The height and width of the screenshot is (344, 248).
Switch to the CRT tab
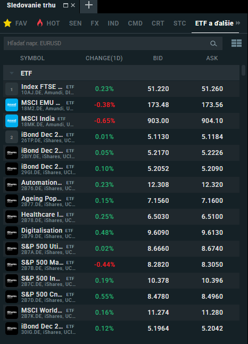coord(158,23)
